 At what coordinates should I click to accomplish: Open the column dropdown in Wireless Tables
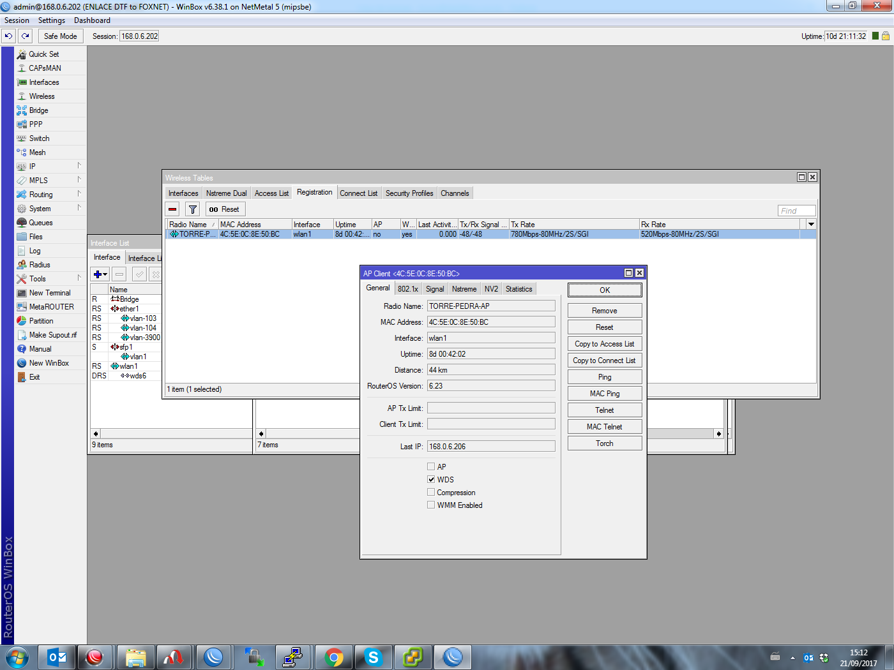[811, 225]
